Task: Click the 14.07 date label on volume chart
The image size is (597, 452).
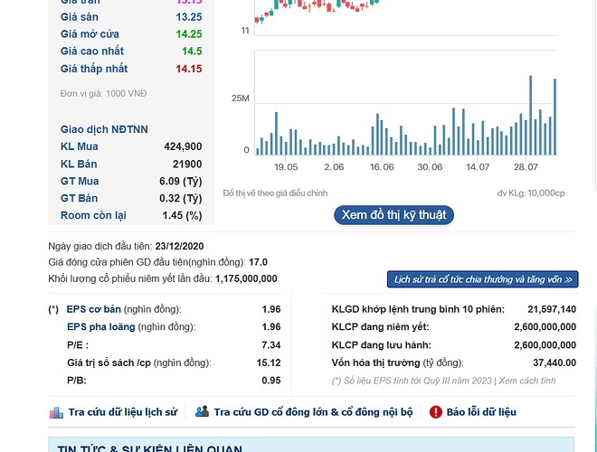Action: [478, 167]
